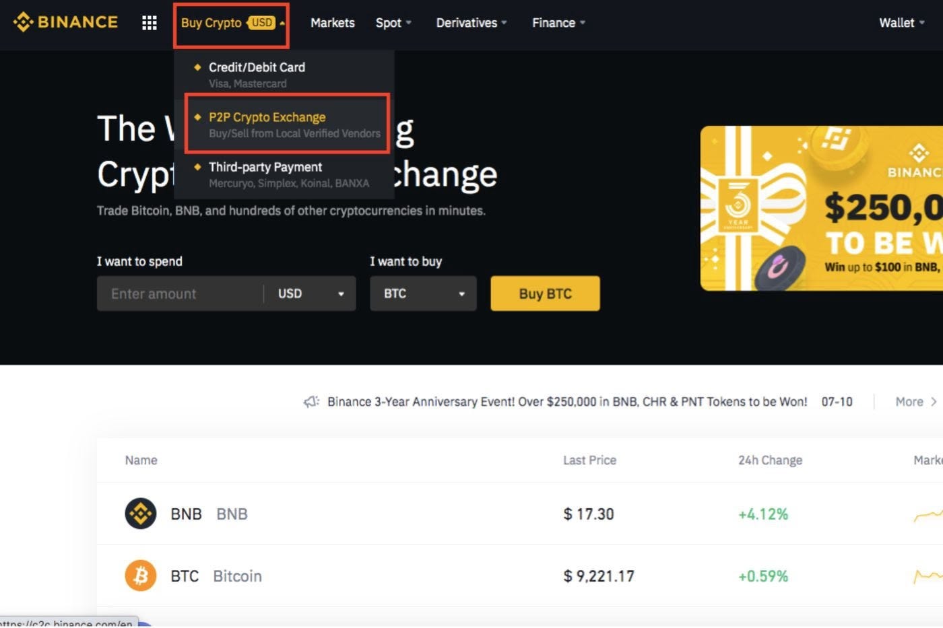Click the Buy BTC button

[545, 293]
